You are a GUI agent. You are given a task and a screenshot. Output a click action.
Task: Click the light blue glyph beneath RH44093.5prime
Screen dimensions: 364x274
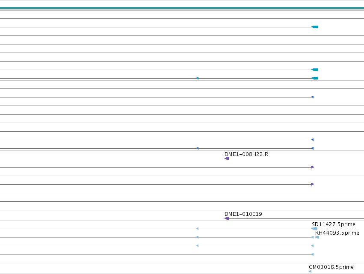click(x=317, y=237)
